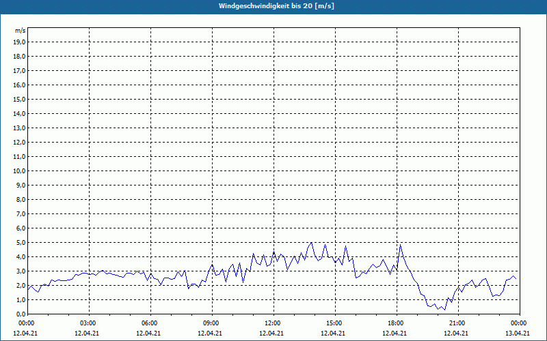Select the 6,0 y-axis label
Viewport: 547px width, 341px height.
point(21,228)
